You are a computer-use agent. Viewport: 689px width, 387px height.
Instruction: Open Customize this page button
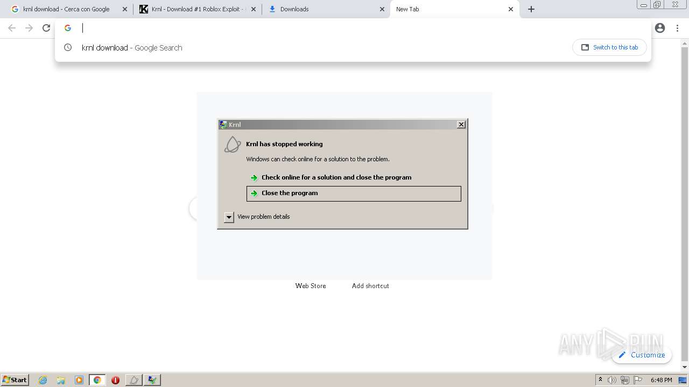click(x=642, y=355)
